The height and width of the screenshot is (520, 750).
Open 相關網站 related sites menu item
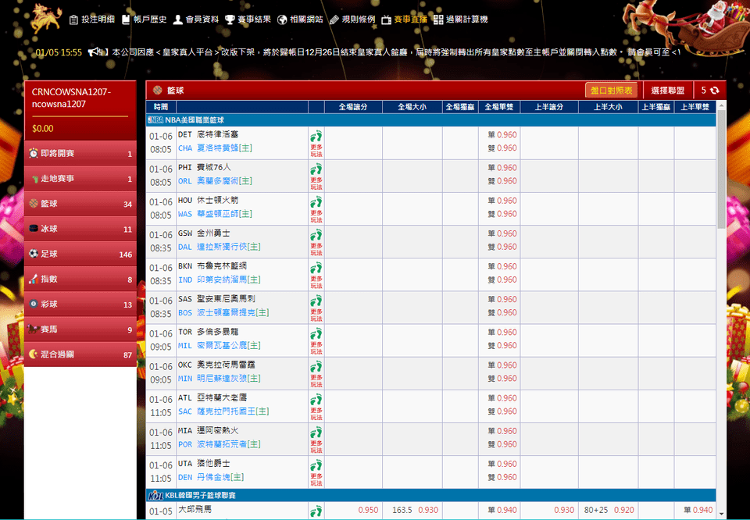[x=305, y=20]
